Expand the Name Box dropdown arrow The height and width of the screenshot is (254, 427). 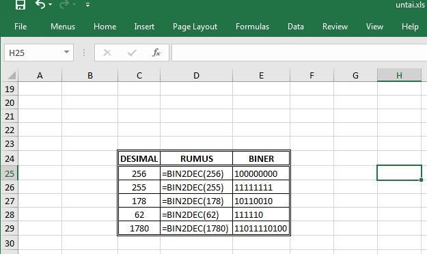pyautogui.click(x=66, y=52)
